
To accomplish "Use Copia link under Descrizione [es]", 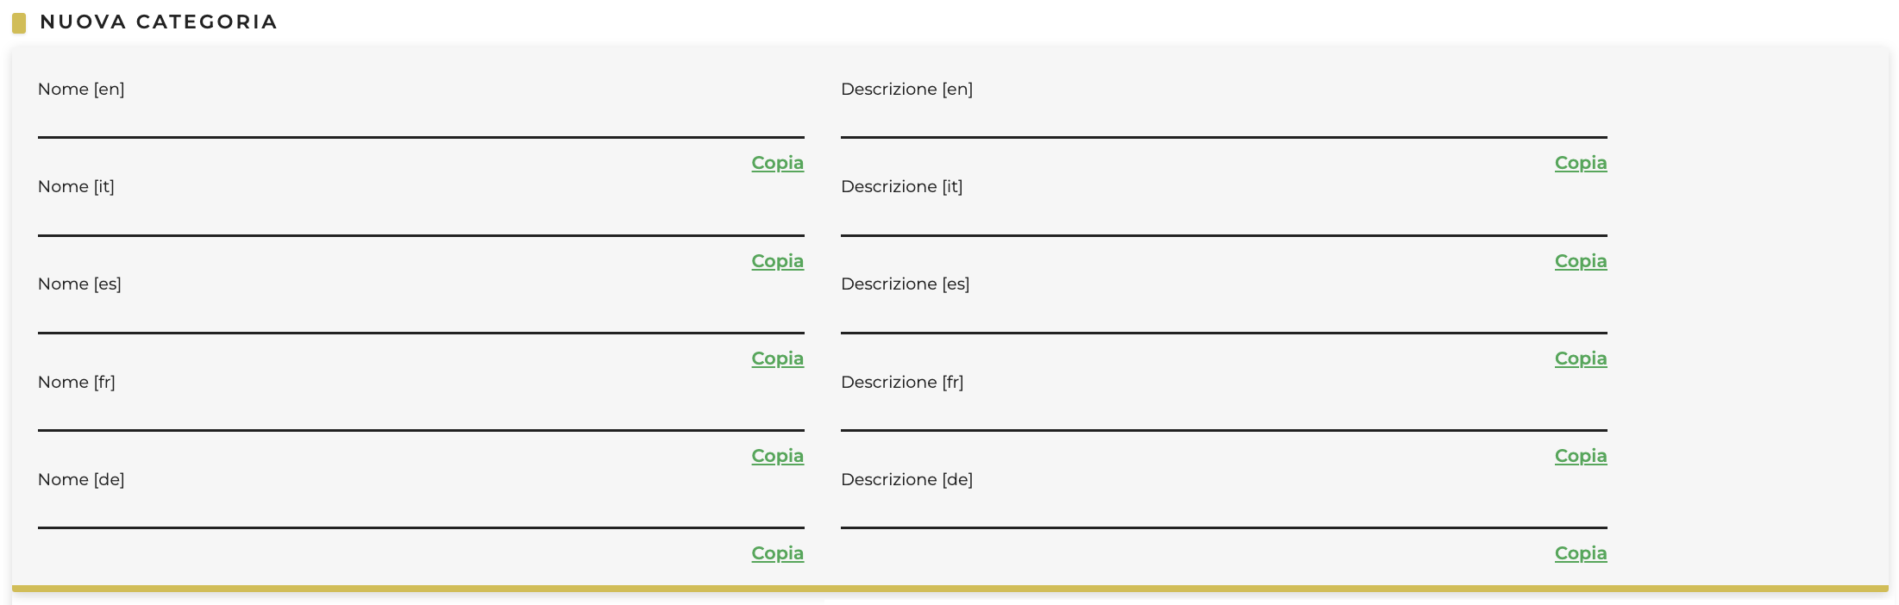I will tap(1580, 359).
